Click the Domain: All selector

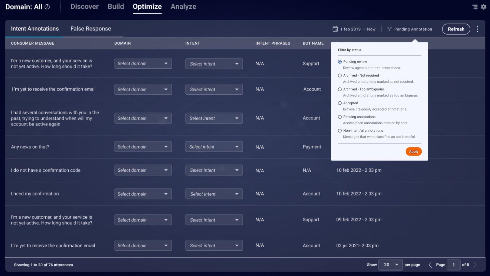point(24,7)
